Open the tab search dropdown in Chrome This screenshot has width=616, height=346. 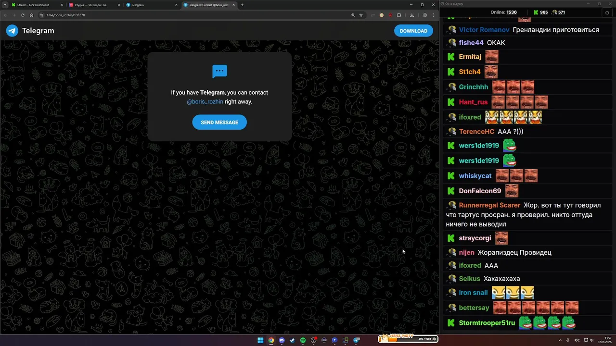coord(5,5)
